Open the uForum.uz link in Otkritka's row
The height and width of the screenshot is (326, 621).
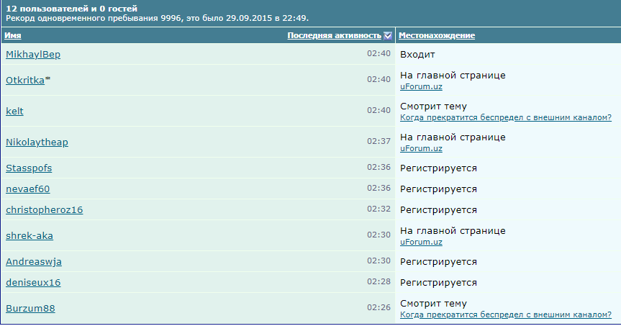pos(421,86)
